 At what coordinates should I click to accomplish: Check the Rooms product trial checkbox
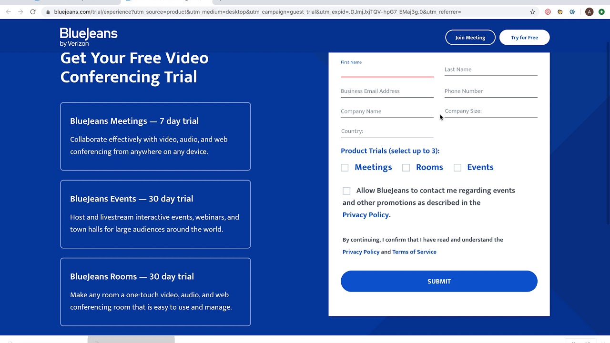tap(406, 168)
